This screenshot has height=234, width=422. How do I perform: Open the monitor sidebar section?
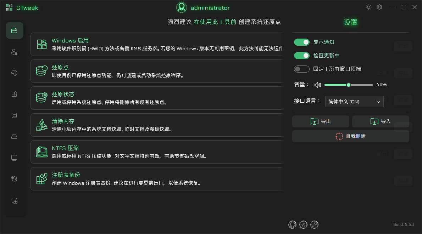pyautogui.click(x=14, y=158)
